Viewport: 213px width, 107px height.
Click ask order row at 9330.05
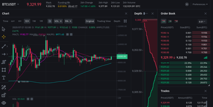pos(184,41)
